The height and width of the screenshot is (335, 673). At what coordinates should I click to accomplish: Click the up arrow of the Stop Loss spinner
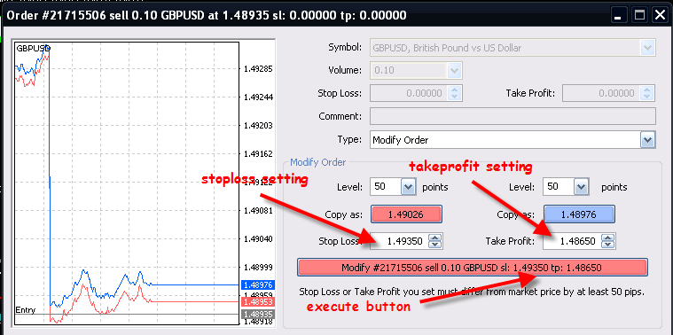pyautogui.click(x=435, y=238)
